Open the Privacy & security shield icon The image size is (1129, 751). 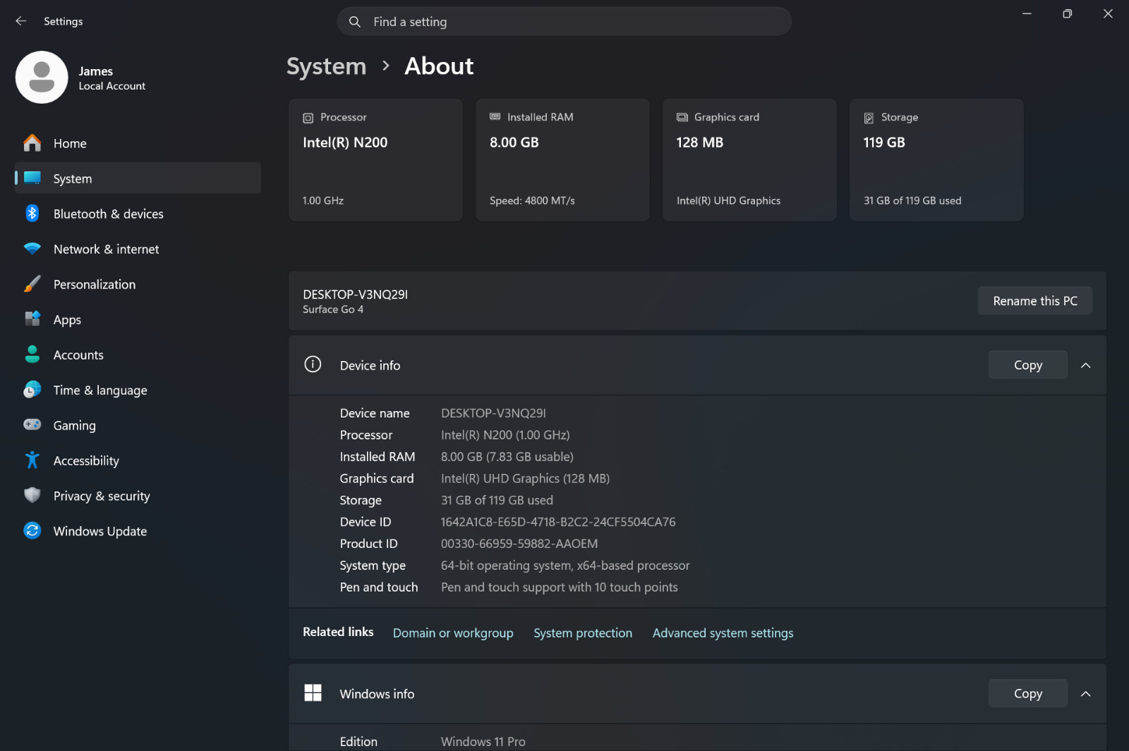(x=32, y=496)
